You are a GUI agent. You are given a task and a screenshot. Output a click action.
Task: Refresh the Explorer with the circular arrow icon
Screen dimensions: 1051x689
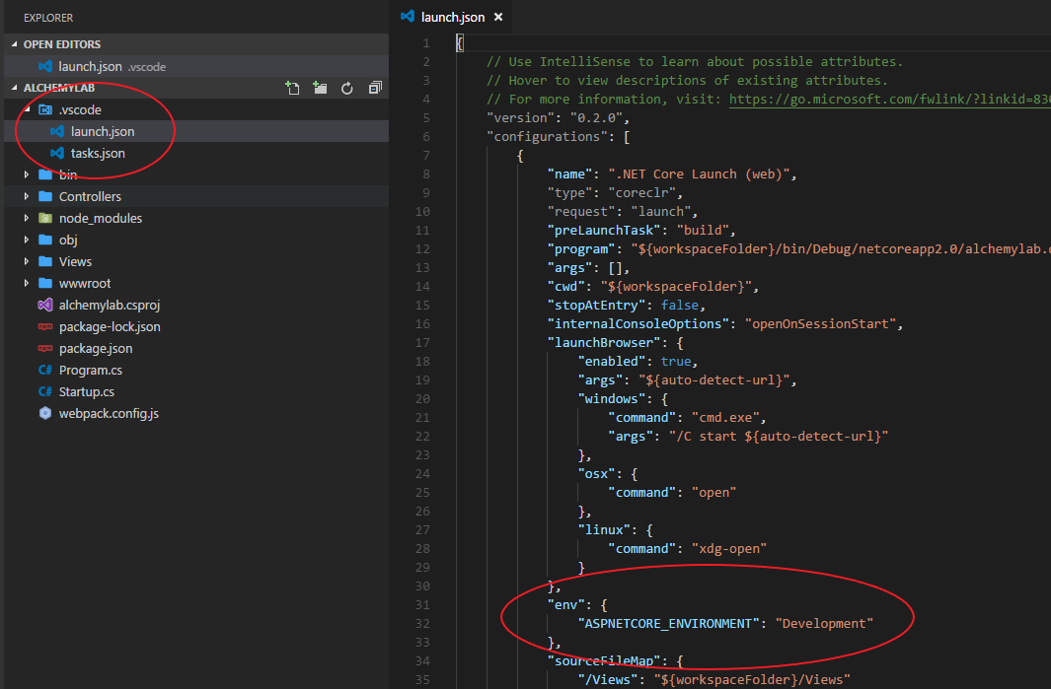pyautogui.click(x=347, y=88)
